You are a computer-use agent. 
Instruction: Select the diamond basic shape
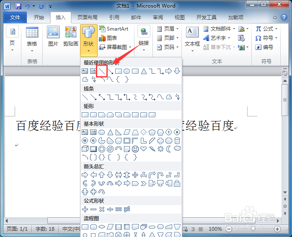point(143,132)
